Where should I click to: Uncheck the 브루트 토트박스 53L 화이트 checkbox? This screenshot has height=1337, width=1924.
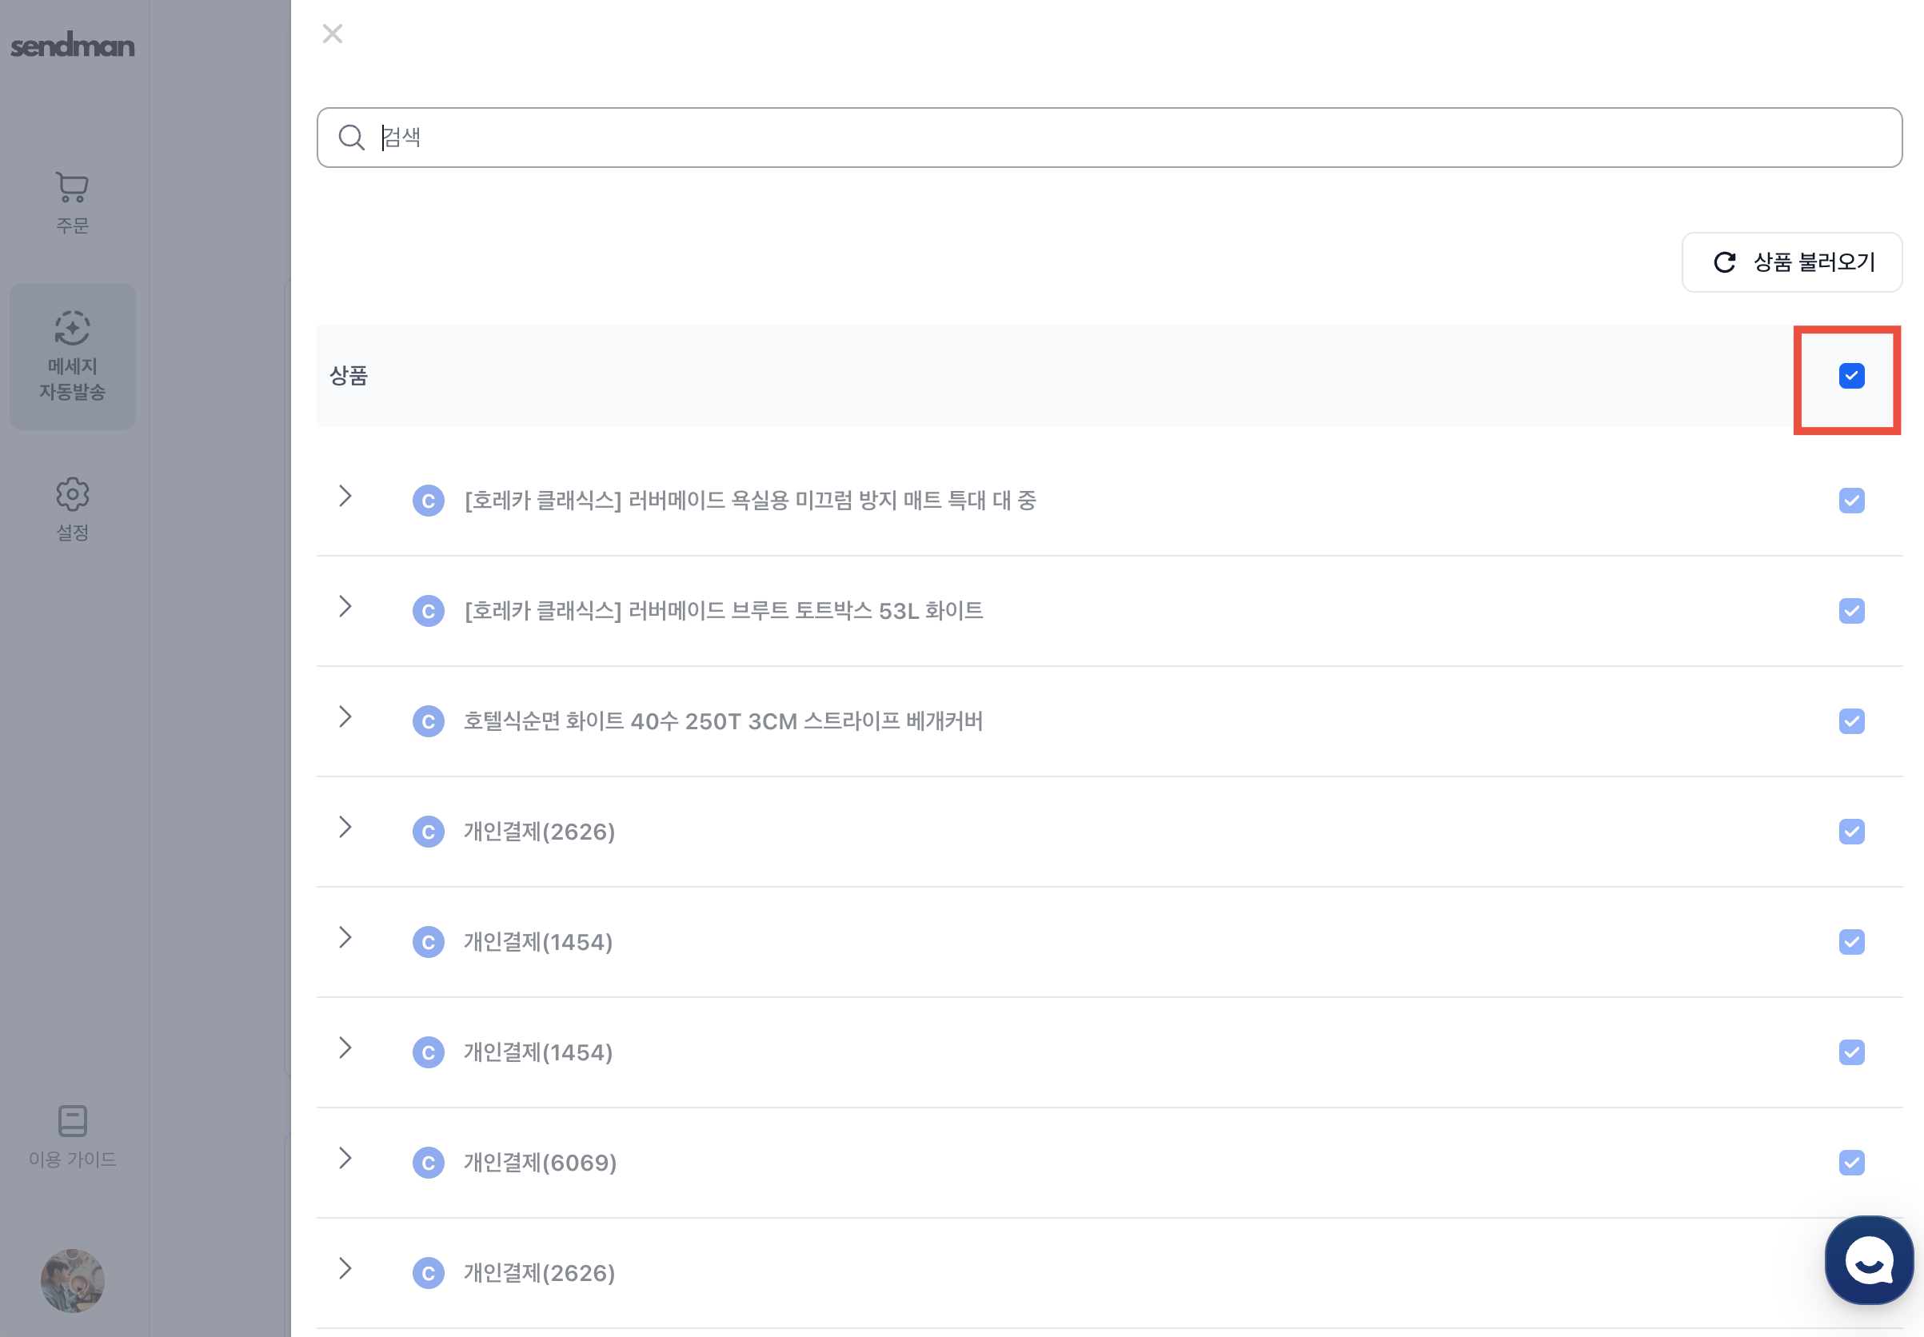point(1851,611)
